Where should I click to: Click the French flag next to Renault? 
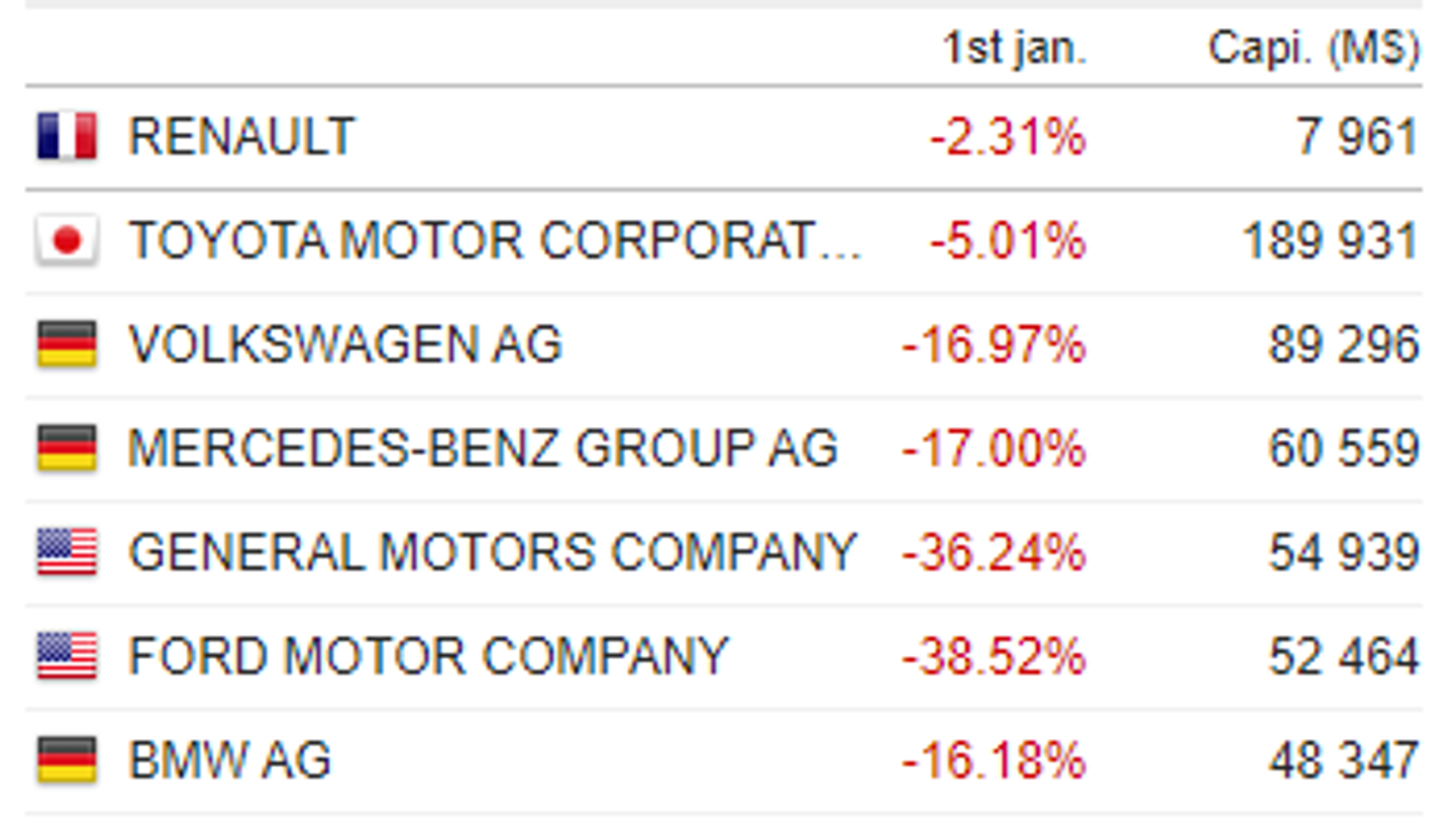pyautogui.click(x=67, y=136)
